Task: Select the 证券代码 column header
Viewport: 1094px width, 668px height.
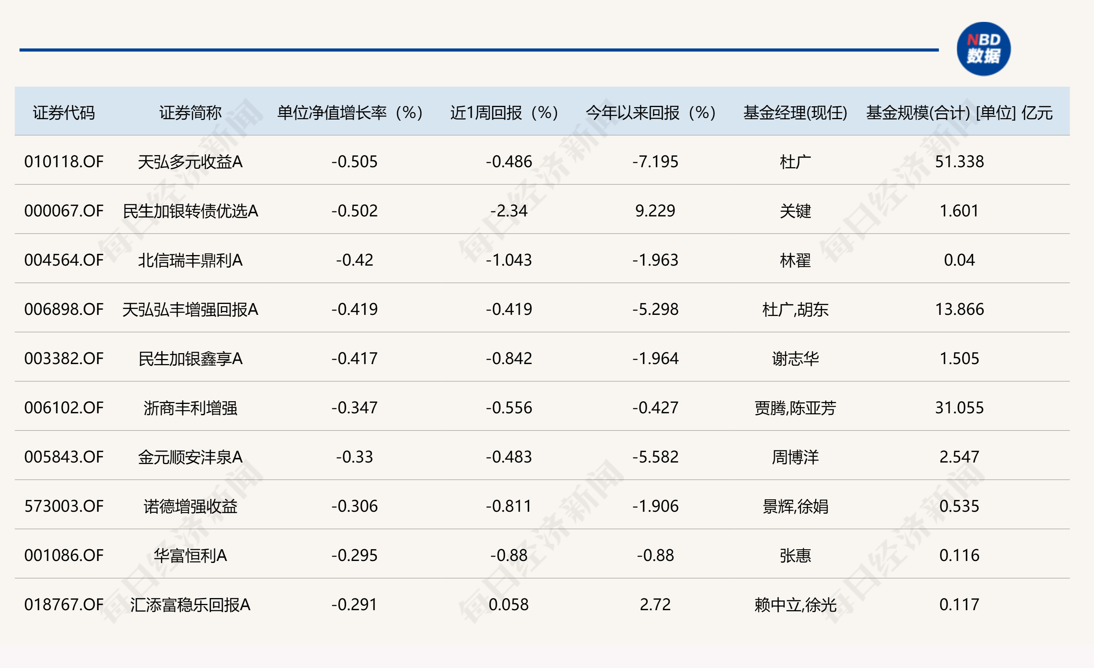Action: pyautogui.click(x=64, y=113)
